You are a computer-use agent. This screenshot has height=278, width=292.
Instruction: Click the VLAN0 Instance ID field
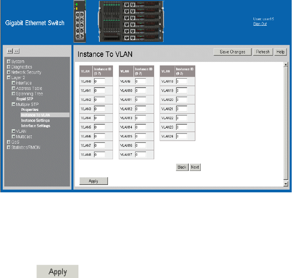coord(99,81)
